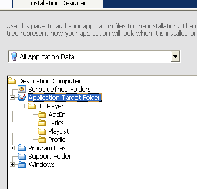Click the Application Target Folder checkmark icon
The image size is (197, 189).
pos(22,97)
